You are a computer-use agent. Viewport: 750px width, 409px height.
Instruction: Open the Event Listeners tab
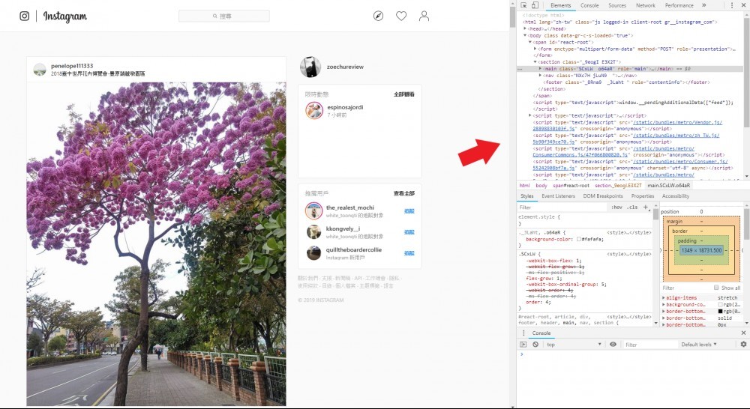pyautogui.click(x=558, y=196)
